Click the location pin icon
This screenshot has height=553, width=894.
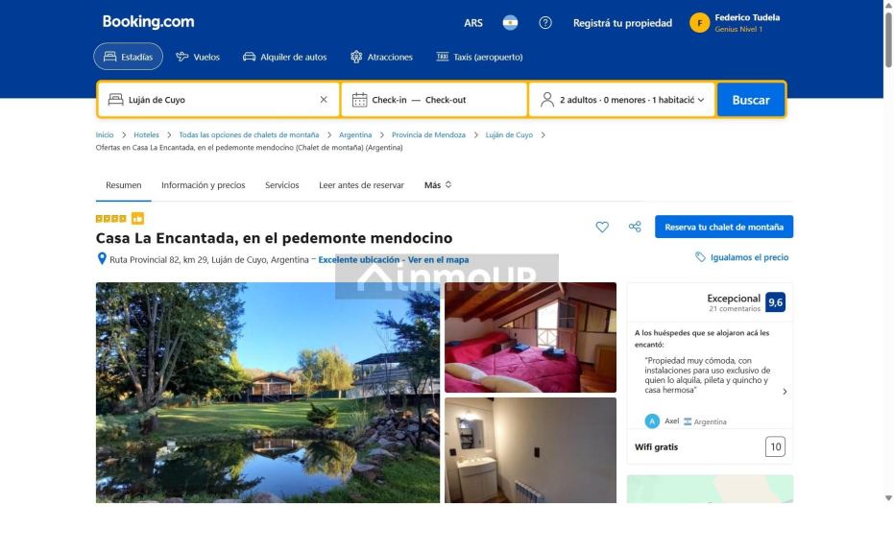(x=102, y=259)
